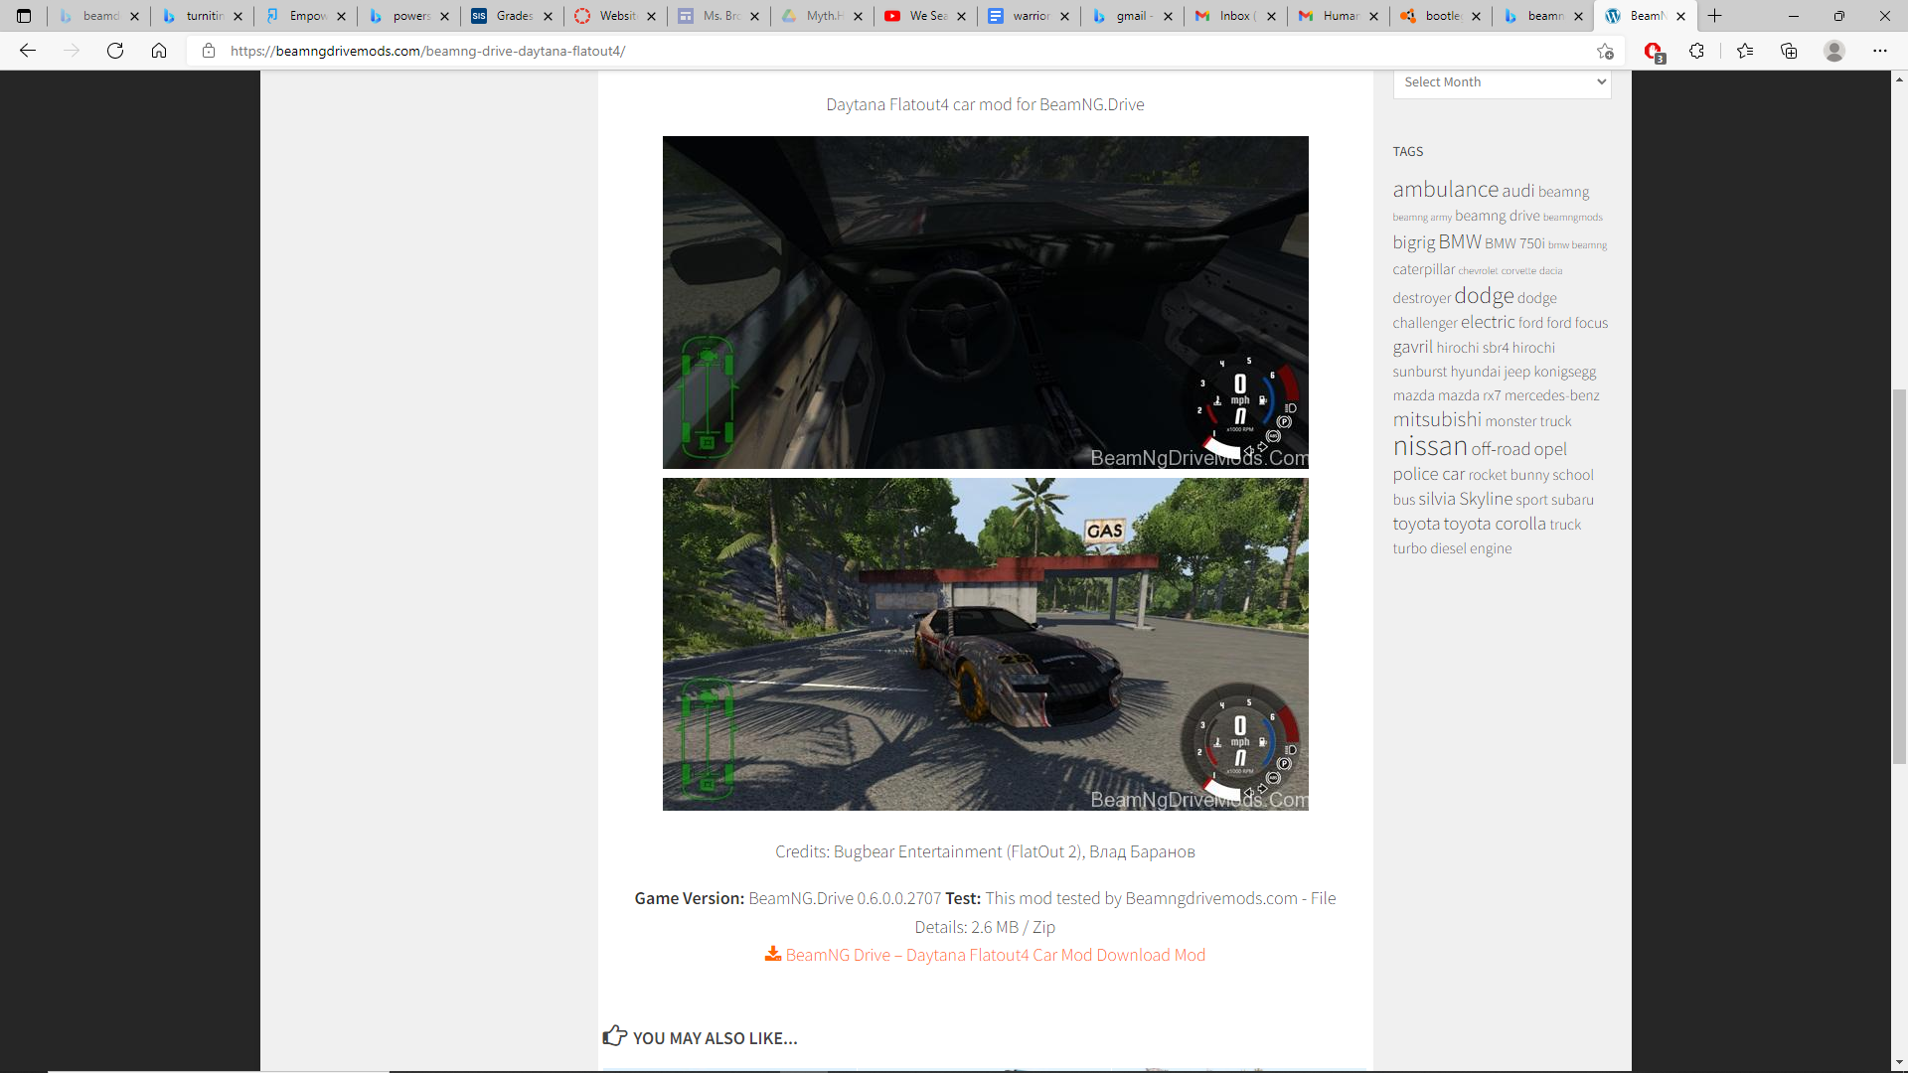This screenshot has width=1908, height=1073.
Task: Open the 'ambulance' tag
Action: point(1445,189)
